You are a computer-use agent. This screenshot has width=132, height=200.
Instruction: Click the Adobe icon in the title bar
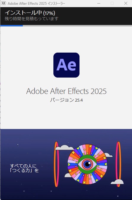(4, 3)
